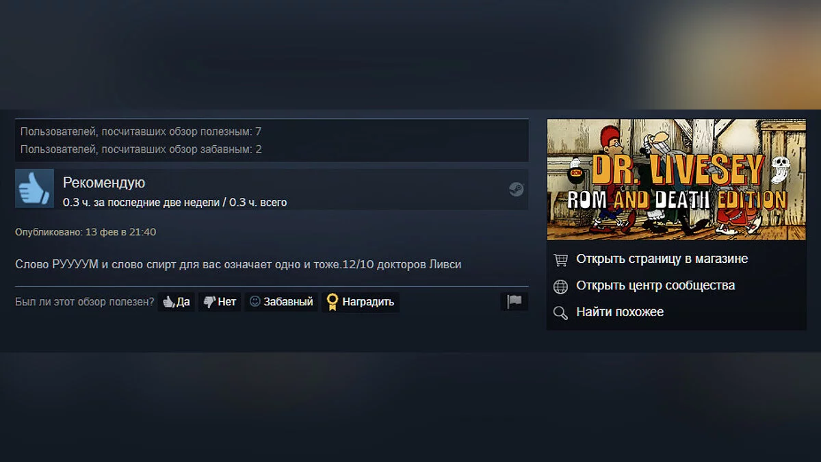Open store page link Открыть страницу в магазине

(662, 259)
